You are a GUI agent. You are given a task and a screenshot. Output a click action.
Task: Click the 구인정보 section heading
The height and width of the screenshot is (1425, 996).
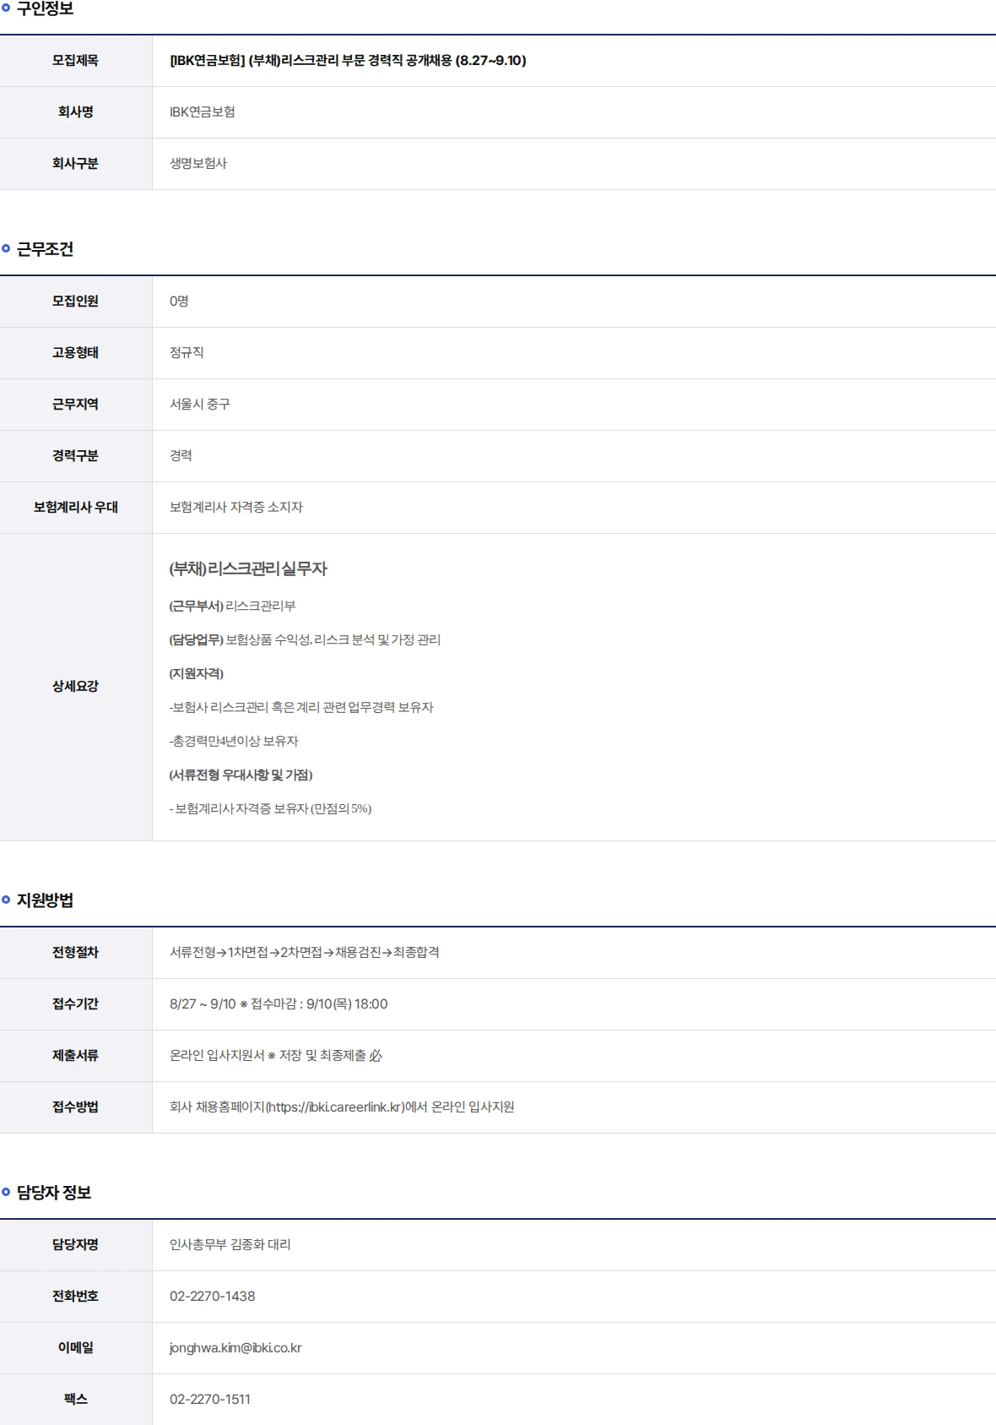pos(45,8)
